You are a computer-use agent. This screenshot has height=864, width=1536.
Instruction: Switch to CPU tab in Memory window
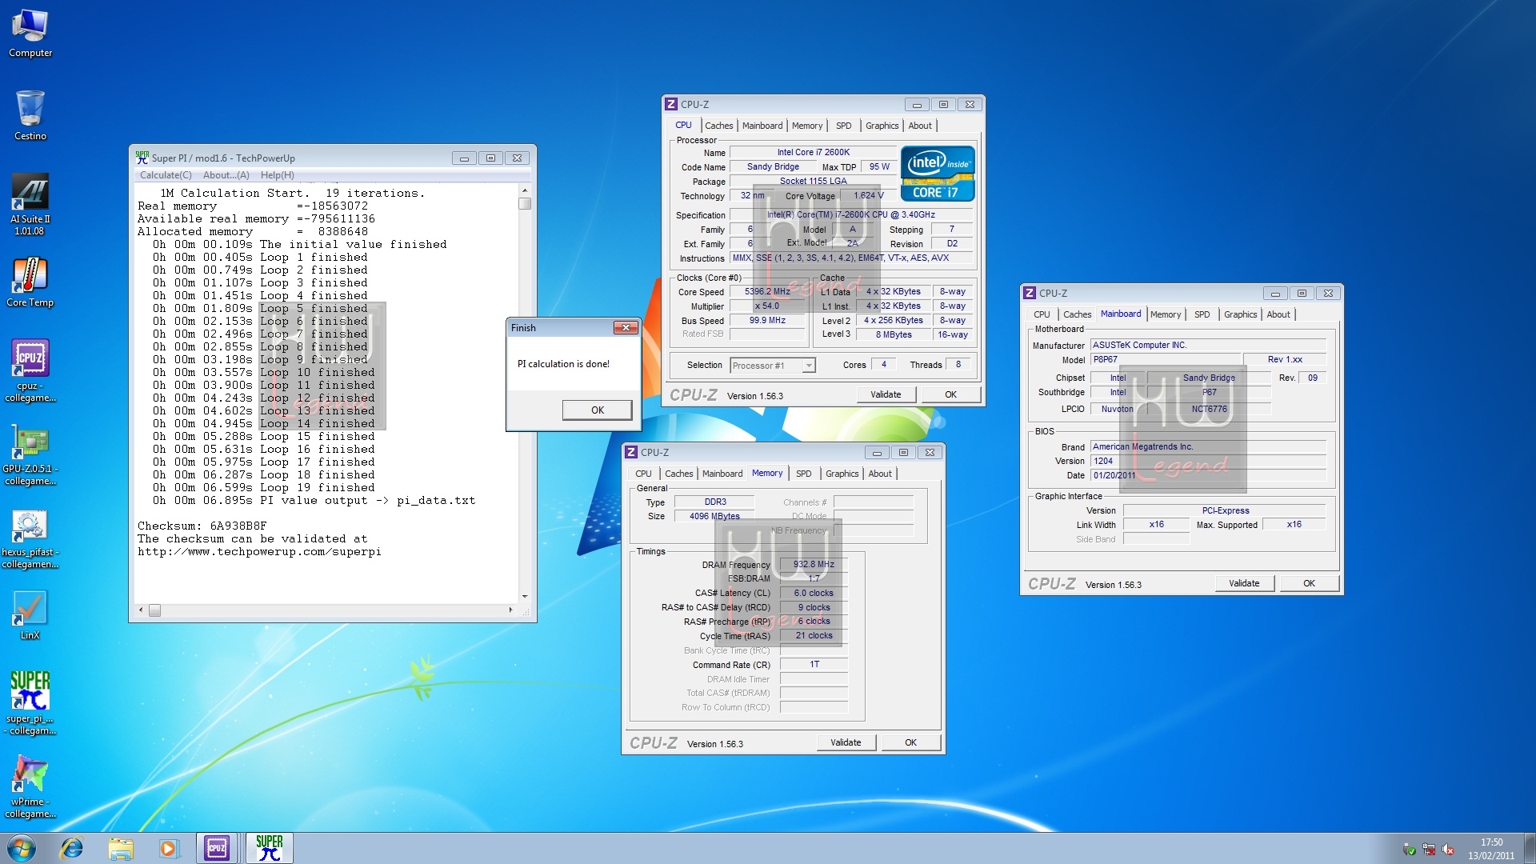click(x=643, y=474)
